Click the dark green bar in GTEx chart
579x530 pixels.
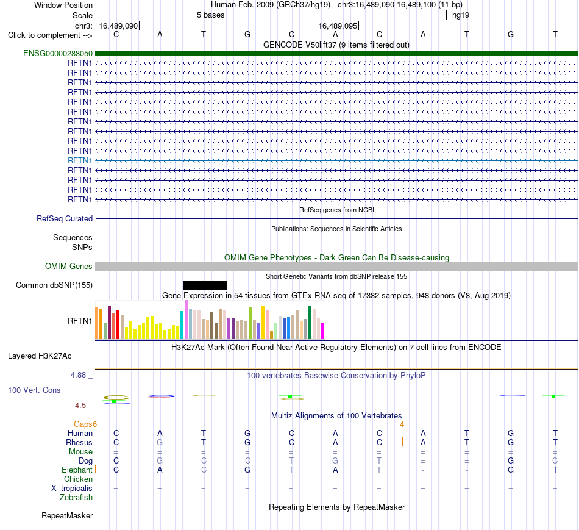tap(310, 322)
